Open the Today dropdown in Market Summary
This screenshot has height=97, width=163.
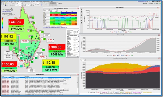click(53, 10)
